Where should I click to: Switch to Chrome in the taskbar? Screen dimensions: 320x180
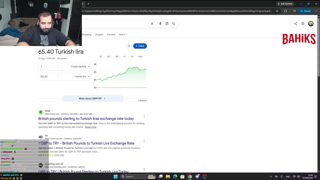pyautogui.click(x=190, y=176)
